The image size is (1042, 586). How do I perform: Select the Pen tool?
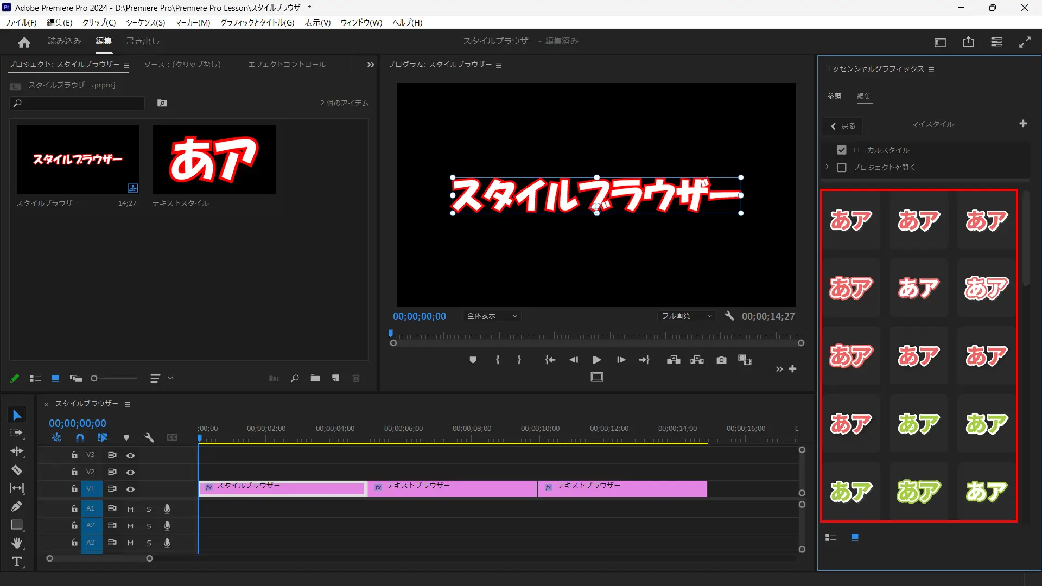(x=17, y=506)
